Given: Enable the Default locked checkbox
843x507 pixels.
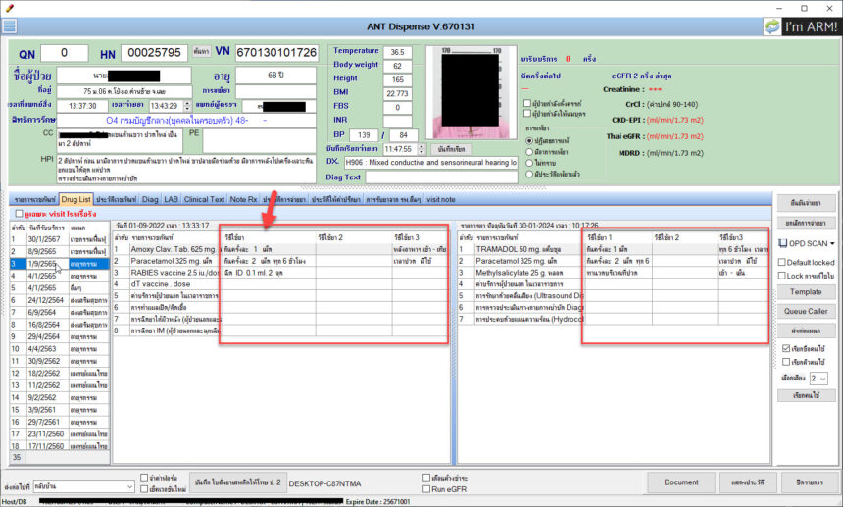Looking at the screenshot, I should click(781, 262).
